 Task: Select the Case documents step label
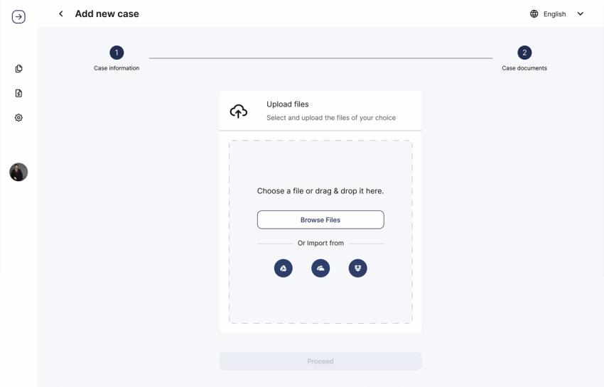[x=524, y=68]
